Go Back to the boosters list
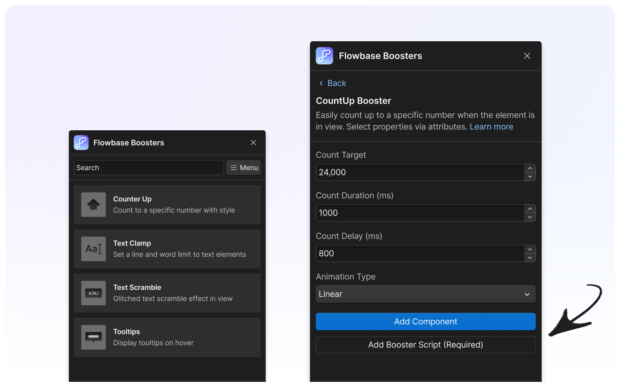The image size is (620, 387). (332, 83)
